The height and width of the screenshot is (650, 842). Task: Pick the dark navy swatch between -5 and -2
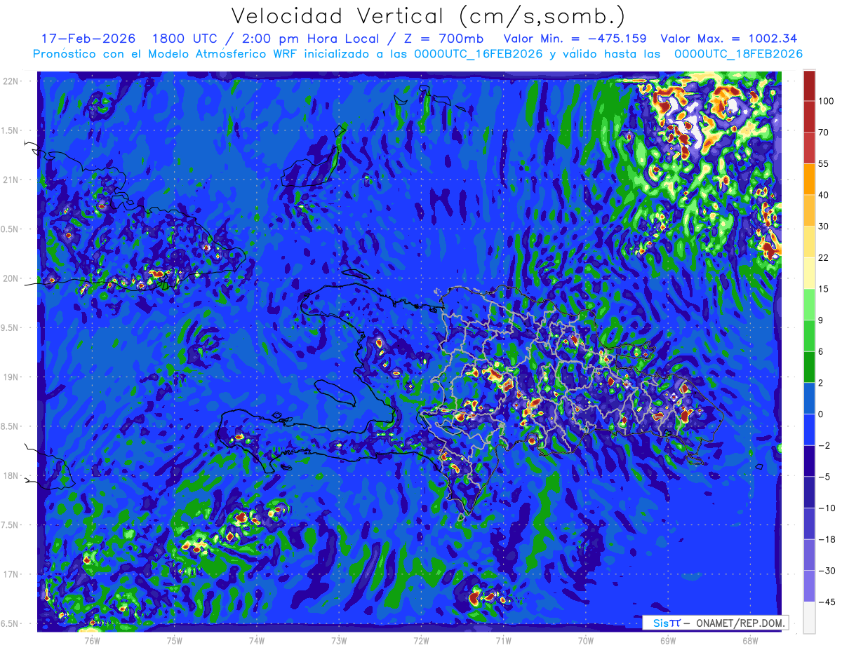coord(809,461)
